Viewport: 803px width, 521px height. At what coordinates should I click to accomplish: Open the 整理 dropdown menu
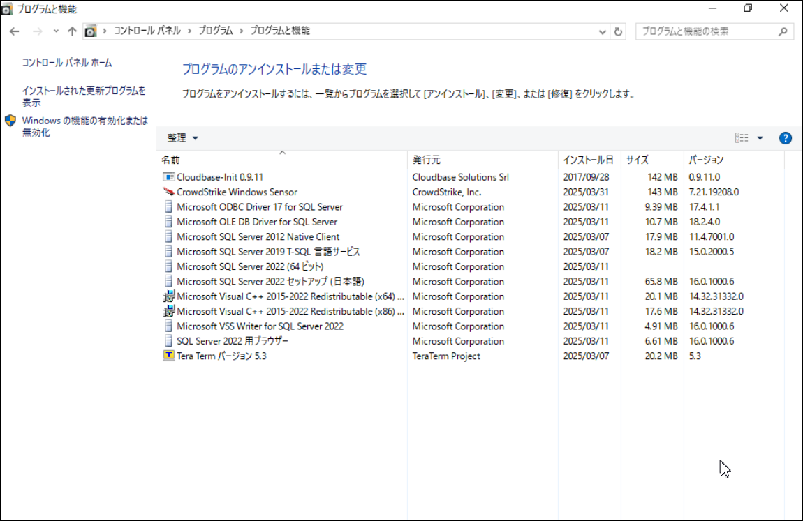[x=183, y=138]
